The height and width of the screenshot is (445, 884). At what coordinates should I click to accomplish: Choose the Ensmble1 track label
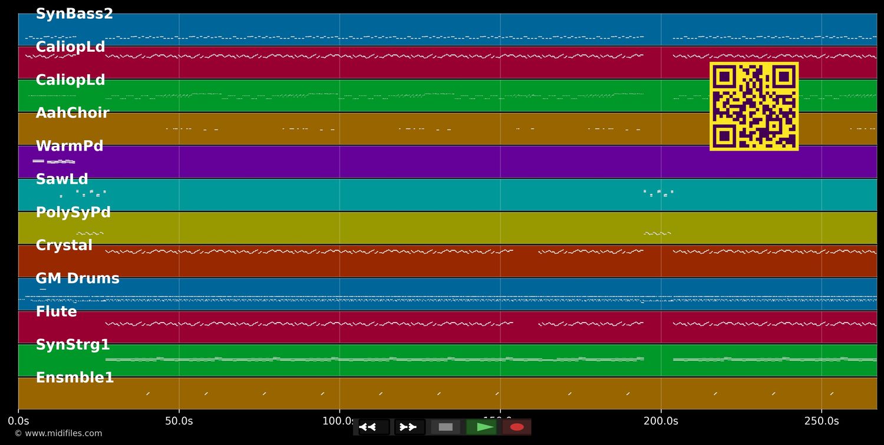(x=75, y=378)
